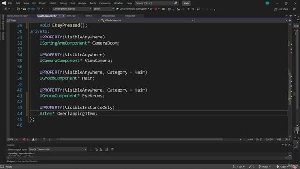Click the toolbar bookmark icon
Screen dimensions: 300x169
tap(198, 9)
